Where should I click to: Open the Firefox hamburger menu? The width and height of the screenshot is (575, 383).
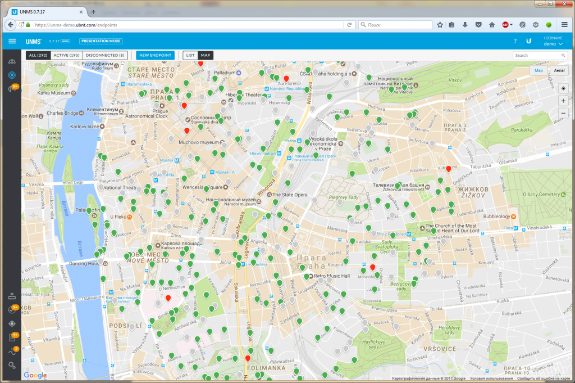564,25
